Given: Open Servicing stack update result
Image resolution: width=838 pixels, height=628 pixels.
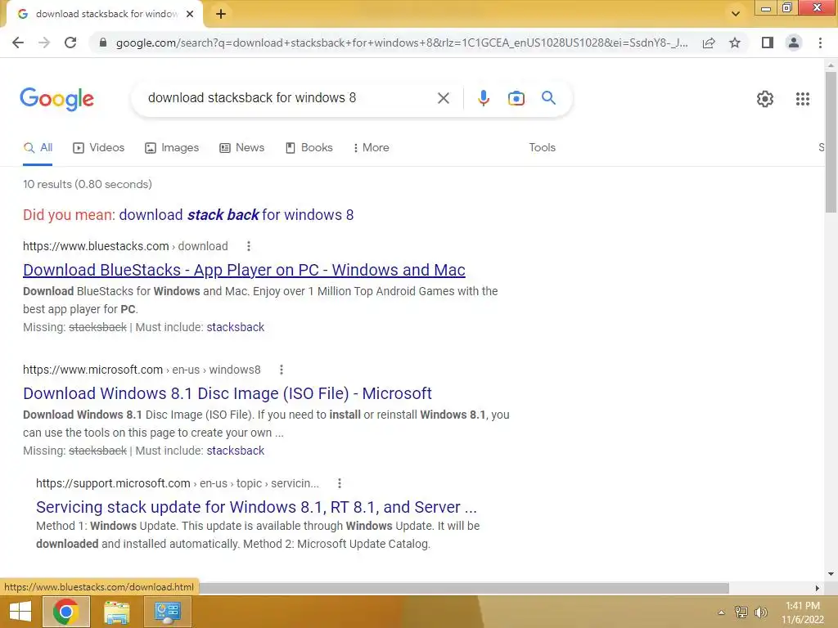Looking at the screenshot, I should 256,507.
